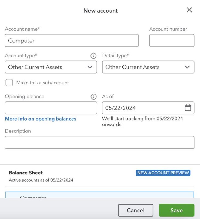The image size is (200, 219).
Task: Click the Opening balance input field
Action: pos(51,108)
